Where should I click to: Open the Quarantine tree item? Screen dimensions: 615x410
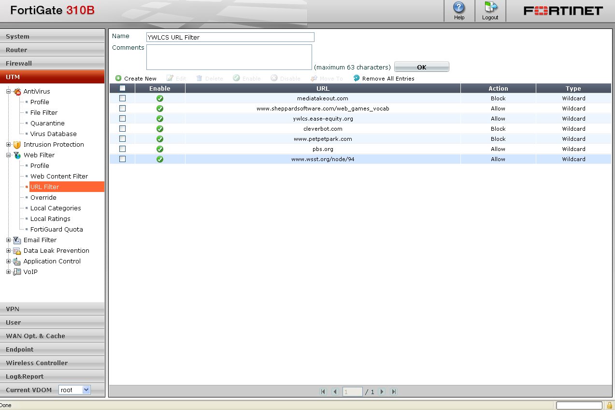[x=47, y=123]
